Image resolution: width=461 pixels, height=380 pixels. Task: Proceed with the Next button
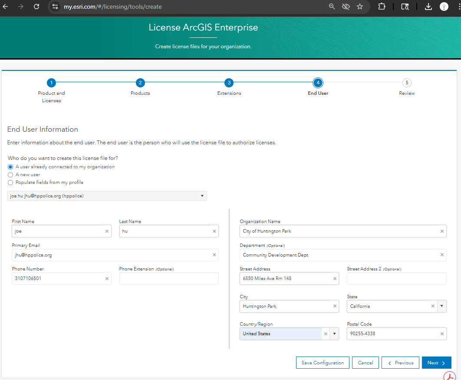(436, 363)
